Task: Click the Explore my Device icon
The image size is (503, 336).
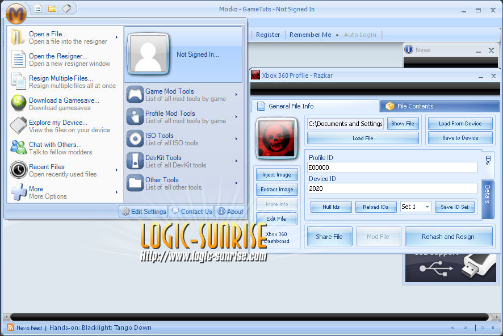Action: [x=18, y=125]
